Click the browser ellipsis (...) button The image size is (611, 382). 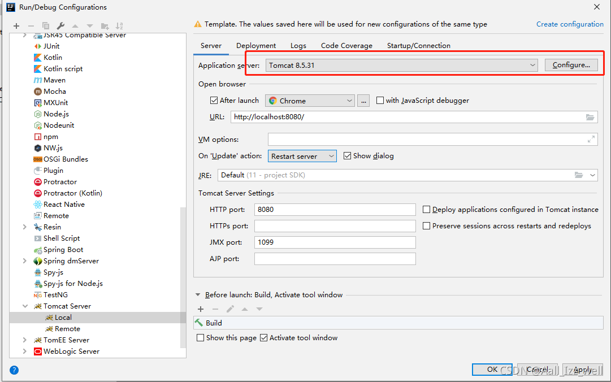[363, 101]
